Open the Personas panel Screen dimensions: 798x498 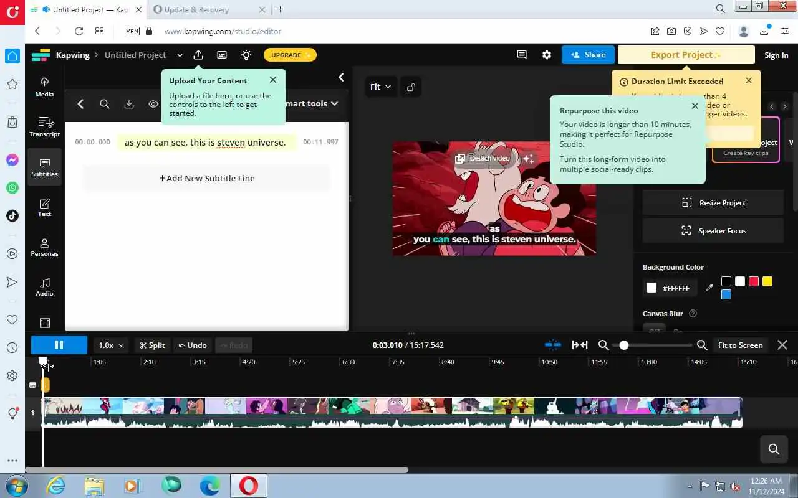pyautogui.click(x=44, y=247)
